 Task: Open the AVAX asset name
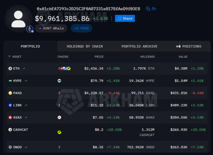18,118
